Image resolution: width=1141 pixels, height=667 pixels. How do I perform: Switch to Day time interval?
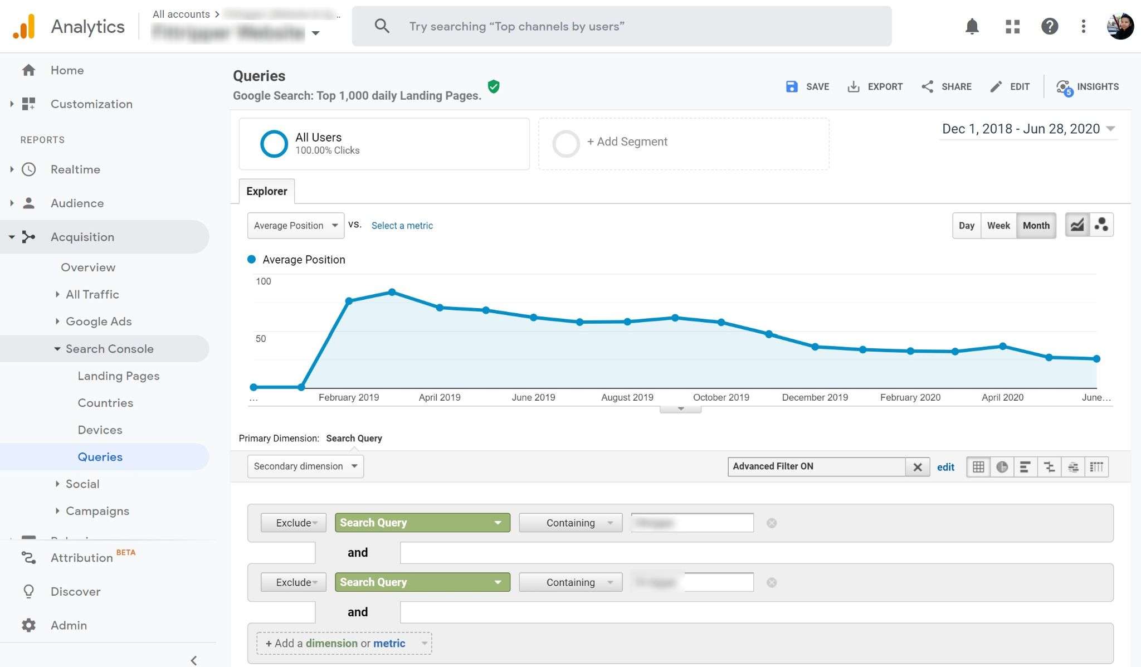coord(967,225)
